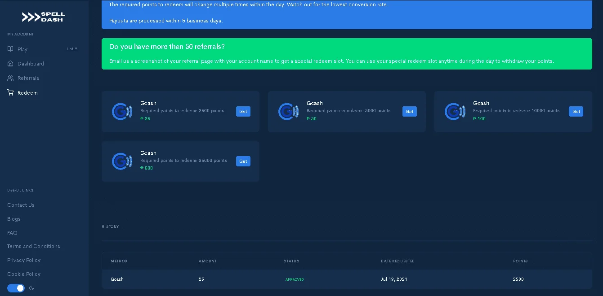Open the Cookie Policy link
The image size is (603, 296).
[24, 274]
